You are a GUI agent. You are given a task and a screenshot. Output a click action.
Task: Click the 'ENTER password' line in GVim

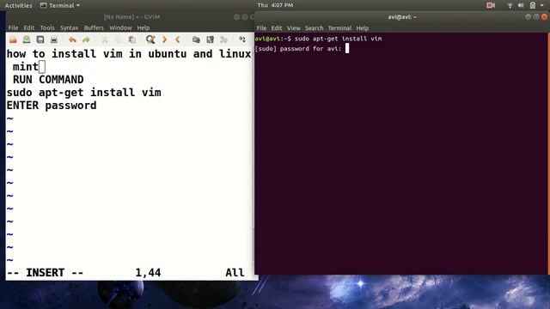pyautogui.click(x=52, y=106)
